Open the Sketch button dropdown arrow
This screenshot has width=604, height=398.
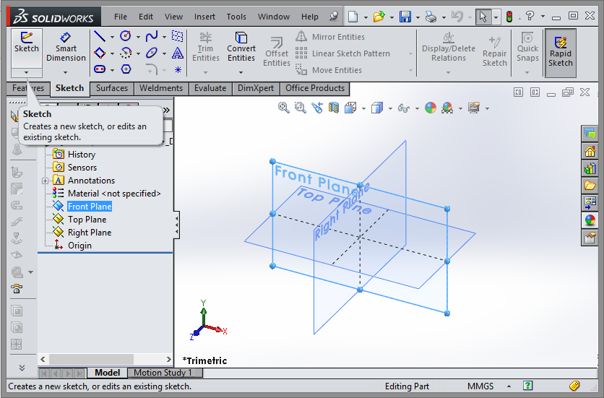pos(27,72)
